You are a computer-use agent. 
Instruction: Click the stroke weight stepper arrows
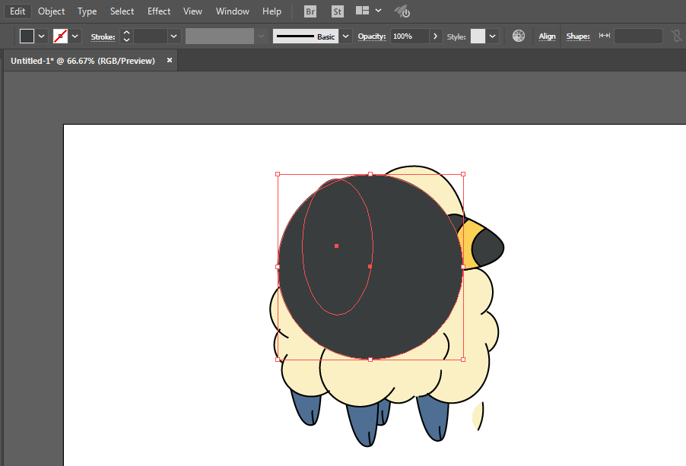pyautogui.click(x=126, y=36)
